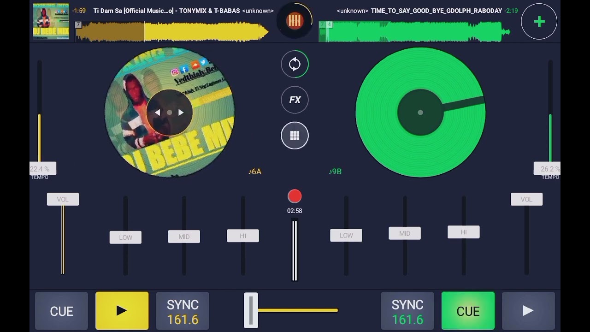The image size is (590, 332).
Task: Click the crossfader handle
Action: pos(251,310)
